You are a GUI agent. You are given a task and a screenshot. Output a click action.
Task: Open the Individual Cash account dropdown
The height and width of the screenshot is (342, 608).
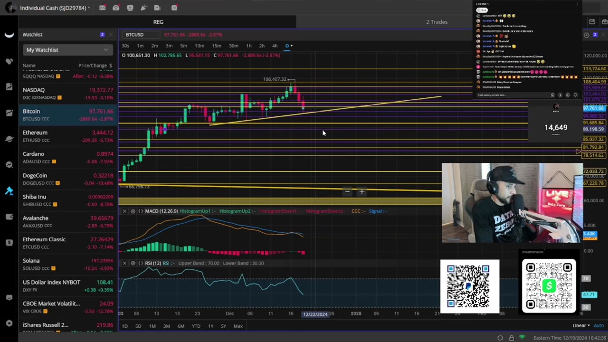pos(55,8)
